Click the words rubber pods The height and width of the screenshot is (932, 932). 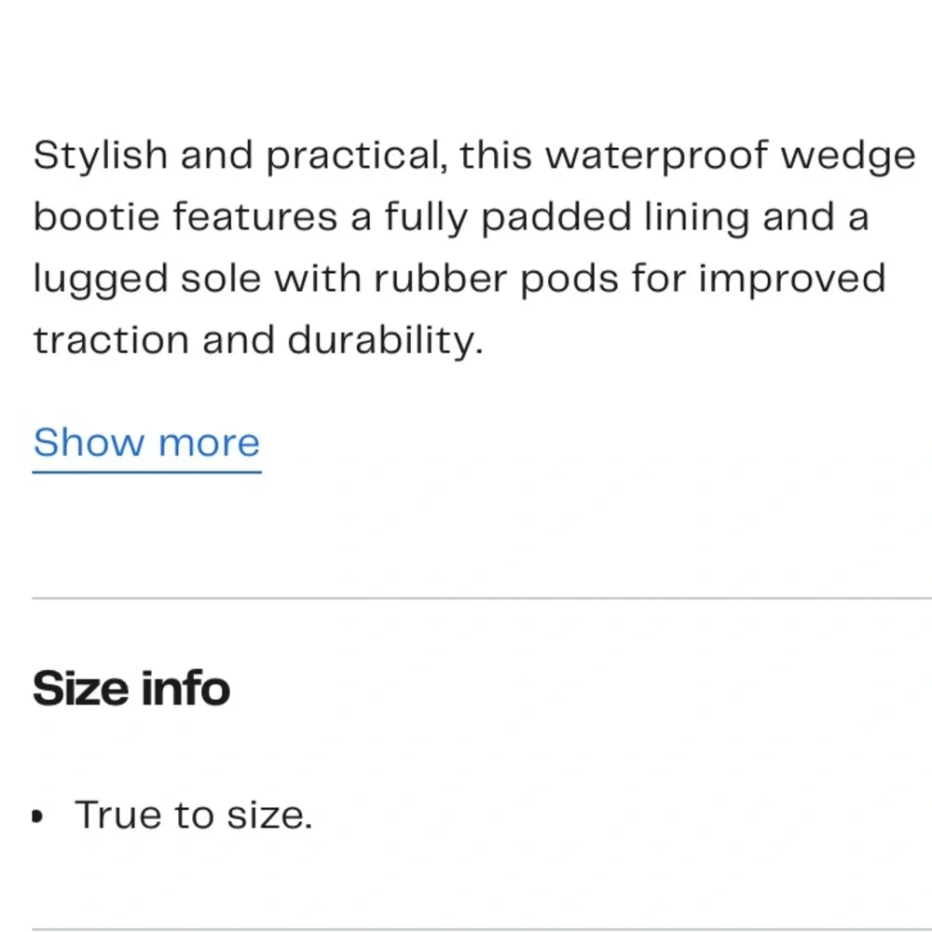click(497, 278)
